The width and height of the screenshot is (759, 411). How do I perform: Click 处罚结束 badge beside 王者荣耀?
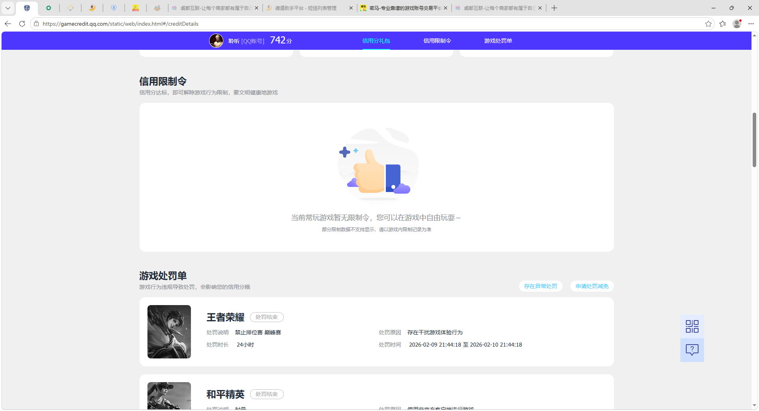266,317
